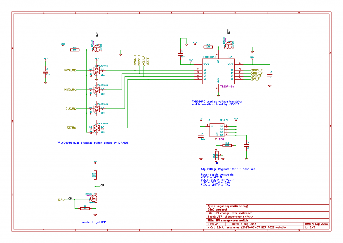
Task: Select potentiometer RV1 below the LM317L
Action: 217,155
